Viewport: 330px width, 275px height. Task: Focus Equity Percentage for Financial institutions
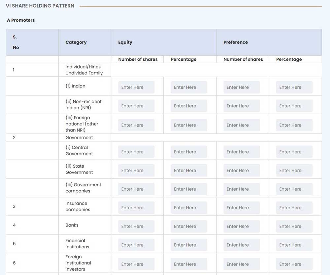pyautogui.click(x=189, y=245)
